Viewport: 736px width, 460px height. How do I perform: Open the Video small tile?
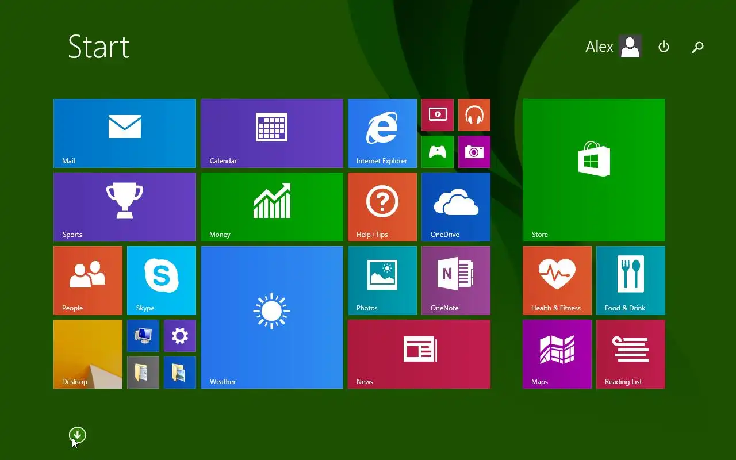438,115
